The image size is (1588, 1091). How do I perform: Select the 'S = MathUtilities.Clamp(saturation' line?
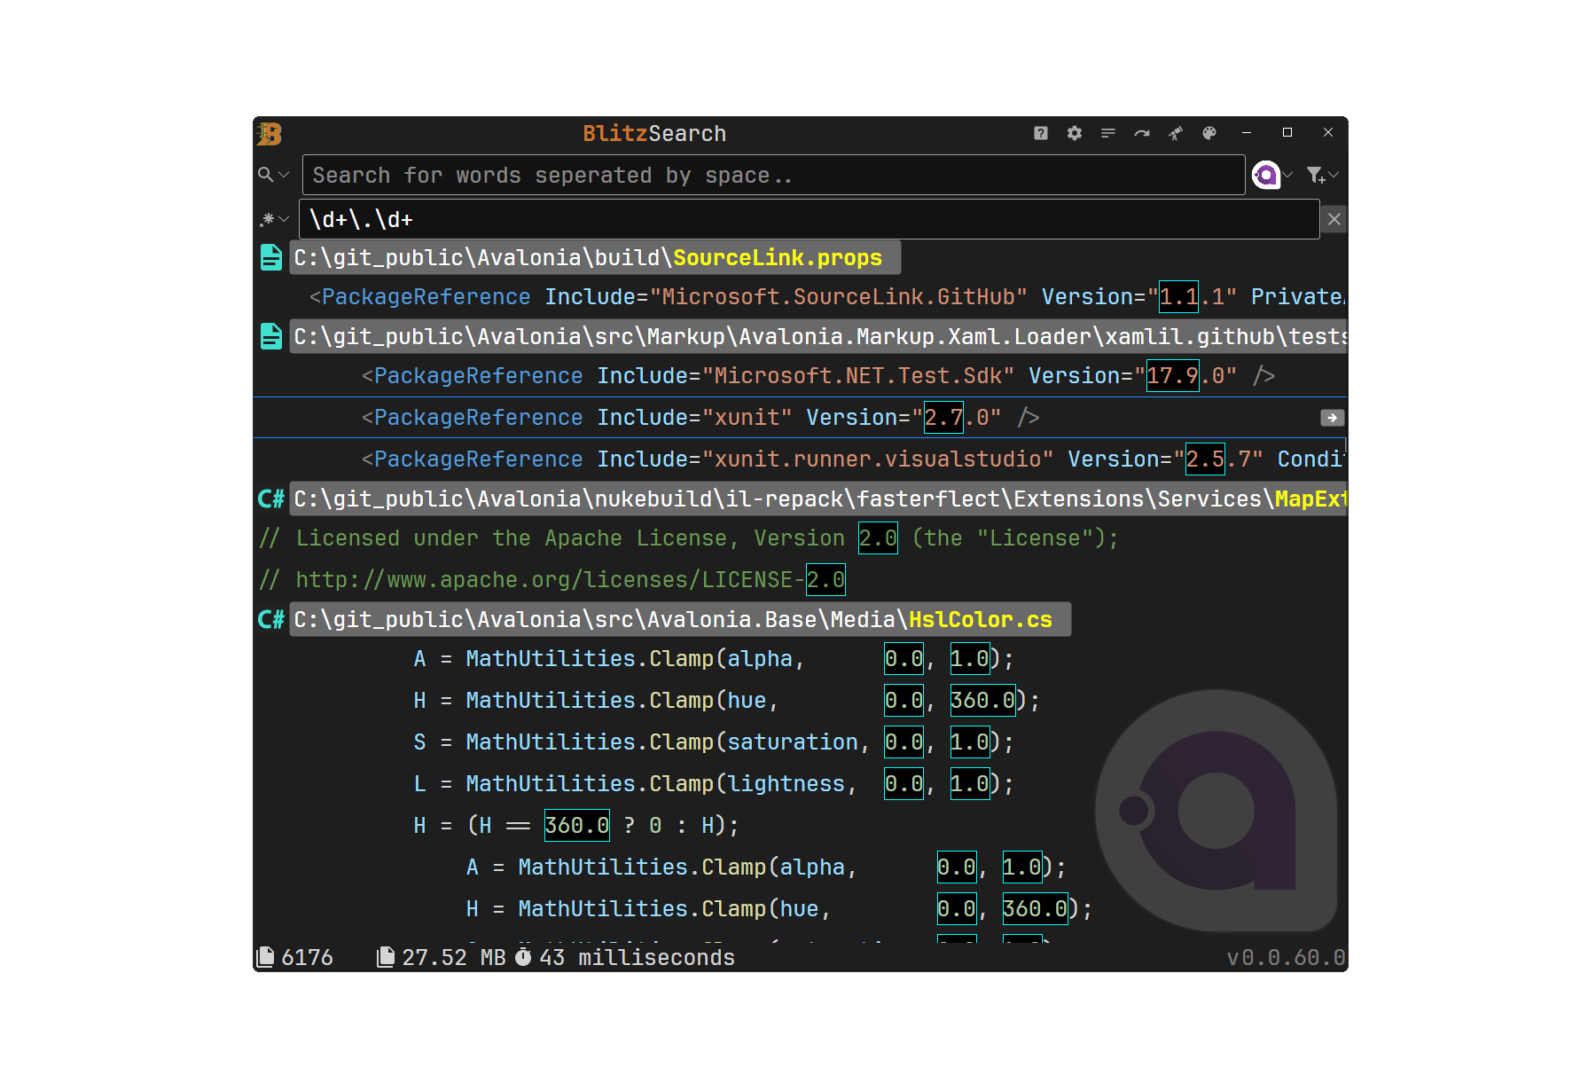(801, 742)
